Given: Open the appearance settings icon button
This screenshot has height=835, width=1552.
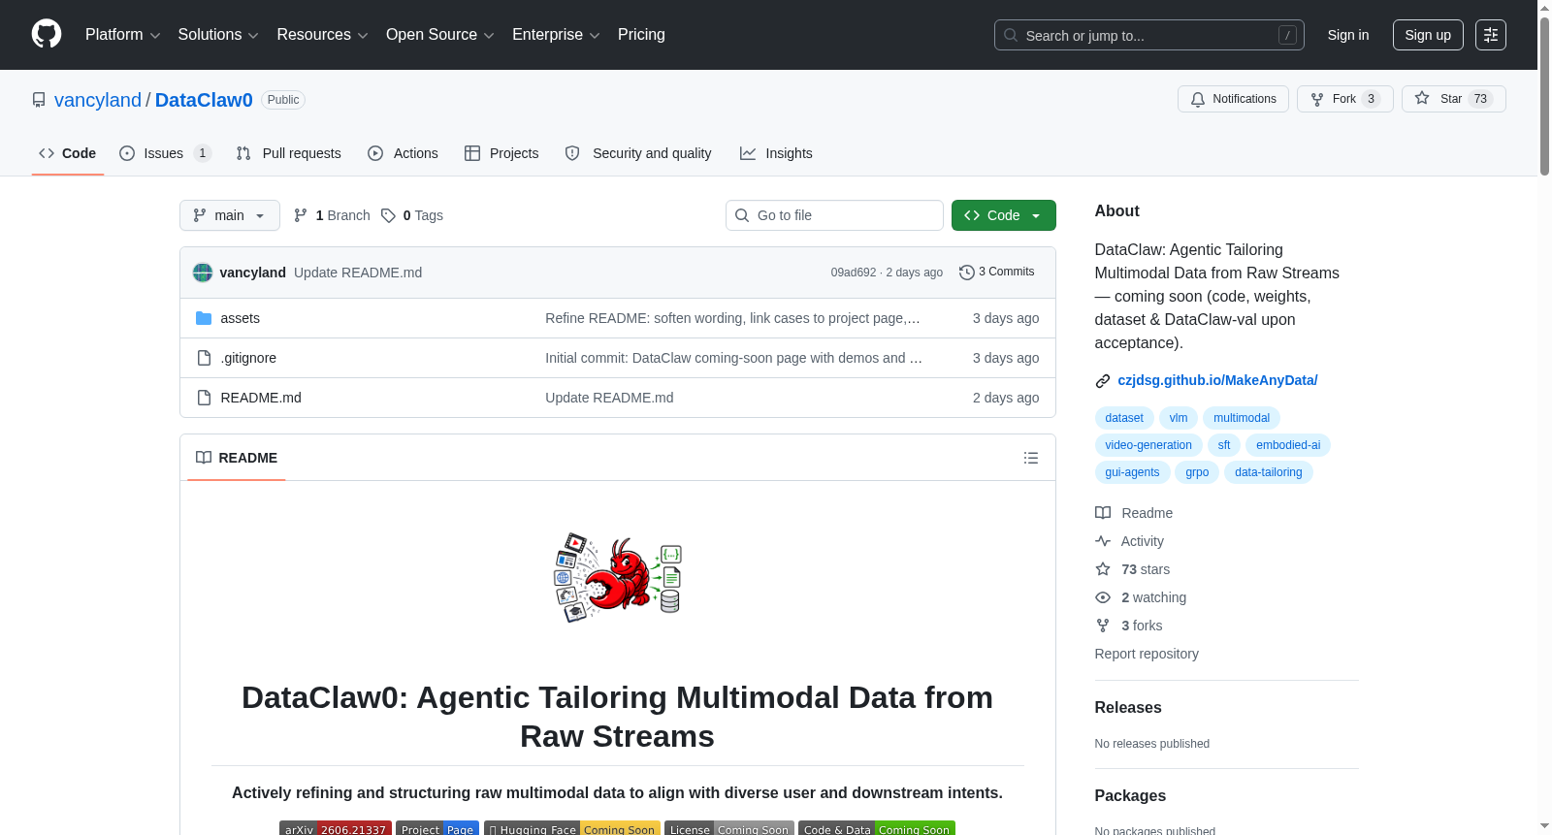Looking at the screenshot, I should (1491, 35).
